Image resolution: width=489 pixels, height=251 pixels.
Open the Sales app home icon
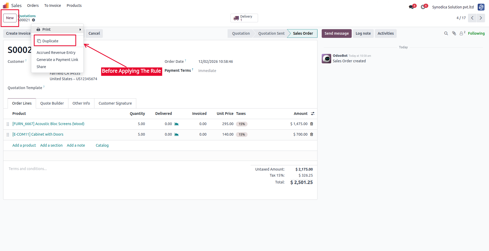pos(6,6)
